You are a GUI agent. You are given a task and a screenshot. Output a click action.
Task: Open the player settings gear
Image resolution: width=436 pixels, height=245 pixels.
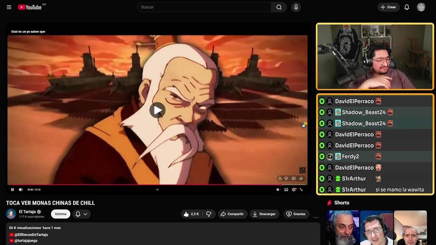click(x=294, y=190)
